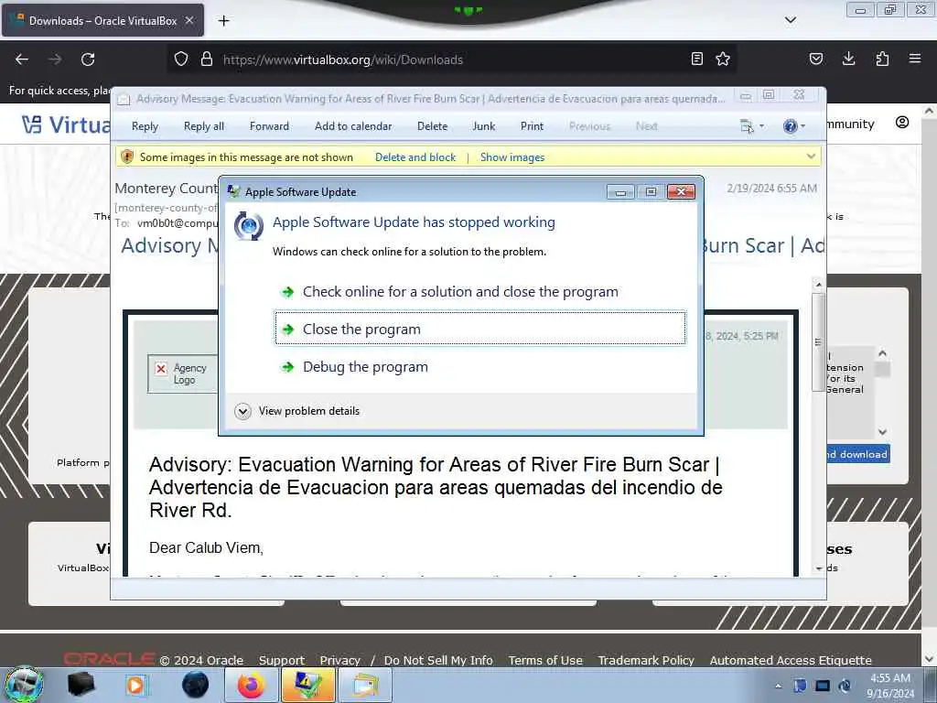
Task: Print the email message
Action: 532,126
